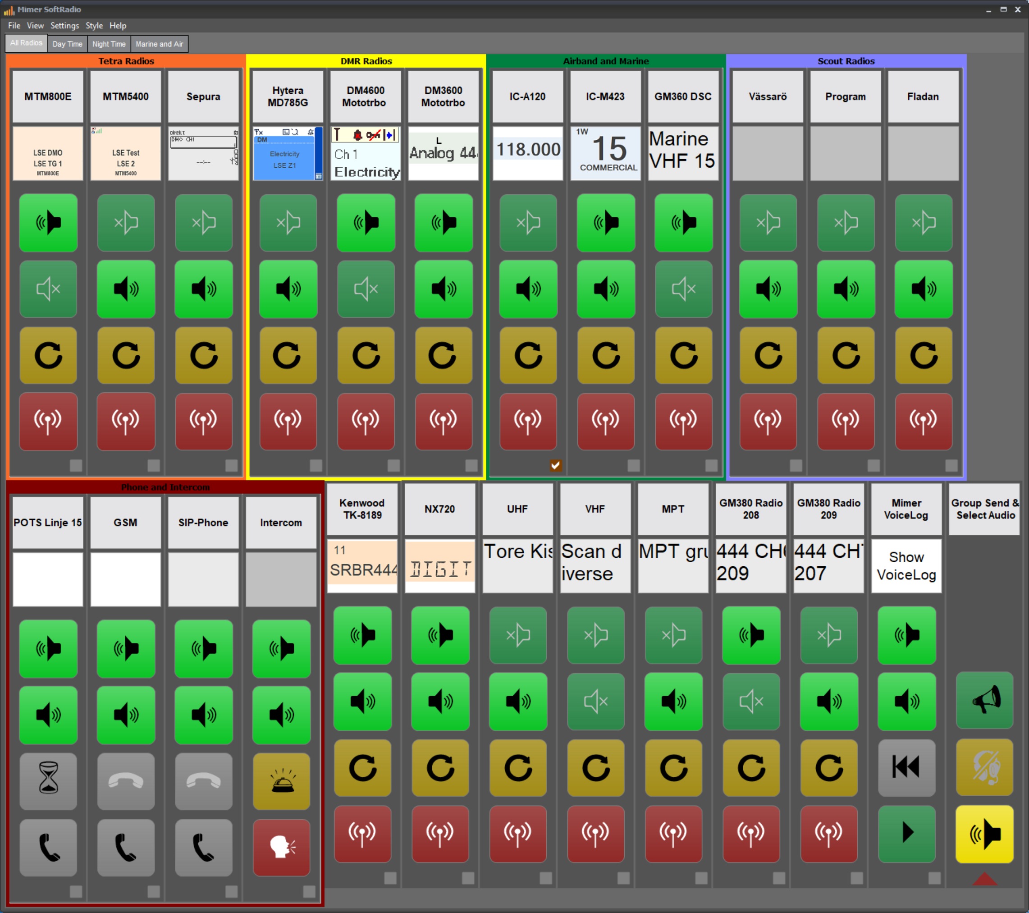Click the Group Send & Select Audio header
The image size is (1029, 913).
click(x=985, y=509)
